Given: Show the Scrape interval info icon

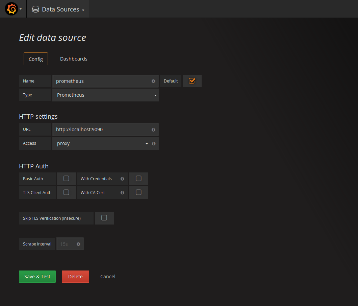Looking at the screenshot, I should tap(78, 244).
